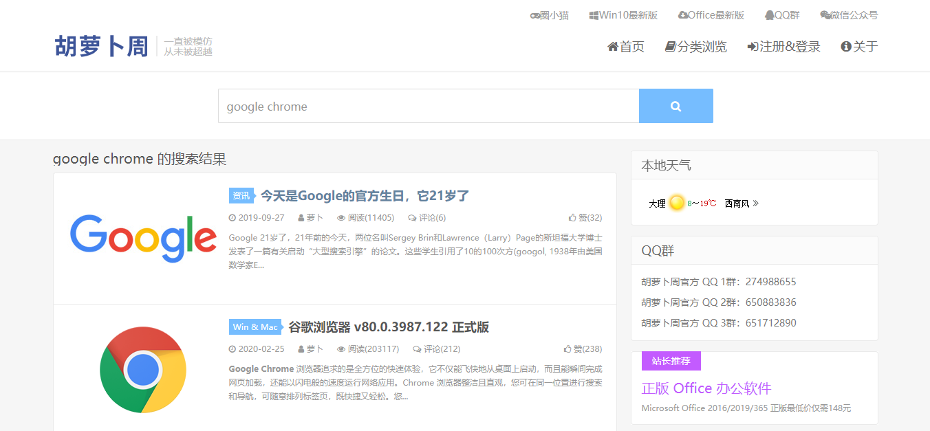Screen dimensions: 930x431
Task: Open 微信公众号 WeChat link
Action: (x=849, y=15)
